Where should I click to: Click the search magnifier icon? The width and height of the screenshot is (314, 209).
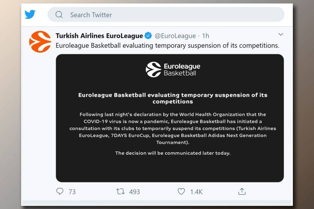click(59, 15)
